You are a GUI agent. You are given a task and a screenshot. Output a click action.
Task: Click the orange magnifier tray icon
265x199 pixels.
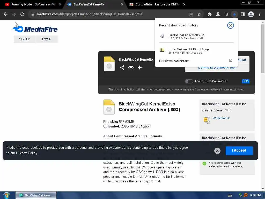tap(246, 195)
